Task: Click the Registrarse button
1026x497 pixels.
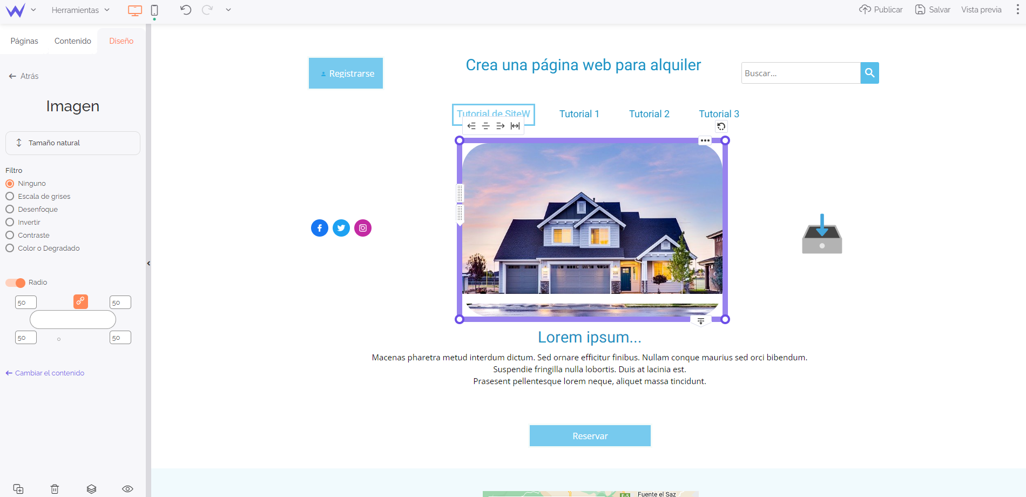Action: [346, 73]
